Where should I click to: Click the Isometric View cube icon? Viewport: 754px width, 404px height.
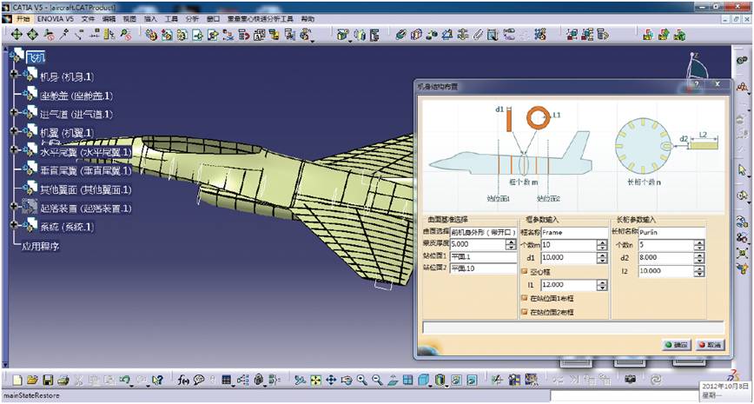point(423,380)
